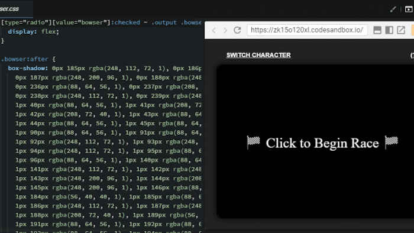The image size is (414, 233).
Task: Click the left checkered flag icon
Action: point(254,143)
